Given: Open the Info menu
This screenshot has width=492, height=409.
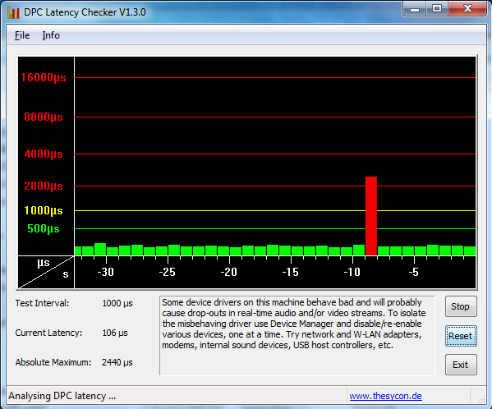Looking at the screenshot, I should [x=51, y=35].
